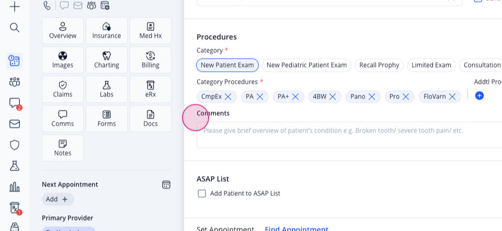Click the plus icon in the left sidebar
This screenshot has height=231, width=502.
[15, 6]
